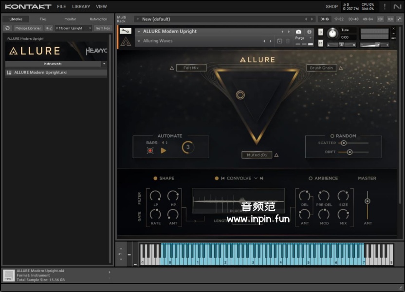Load next snapshot arrow beside Alluring Waves
This screenshot has width=405, height=292.
click(271, 41)
